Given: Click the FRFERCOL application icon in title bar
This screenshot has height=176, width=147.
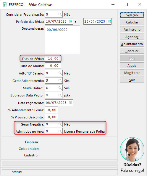Looking at the screenshot, I should (x=5, y=5).
